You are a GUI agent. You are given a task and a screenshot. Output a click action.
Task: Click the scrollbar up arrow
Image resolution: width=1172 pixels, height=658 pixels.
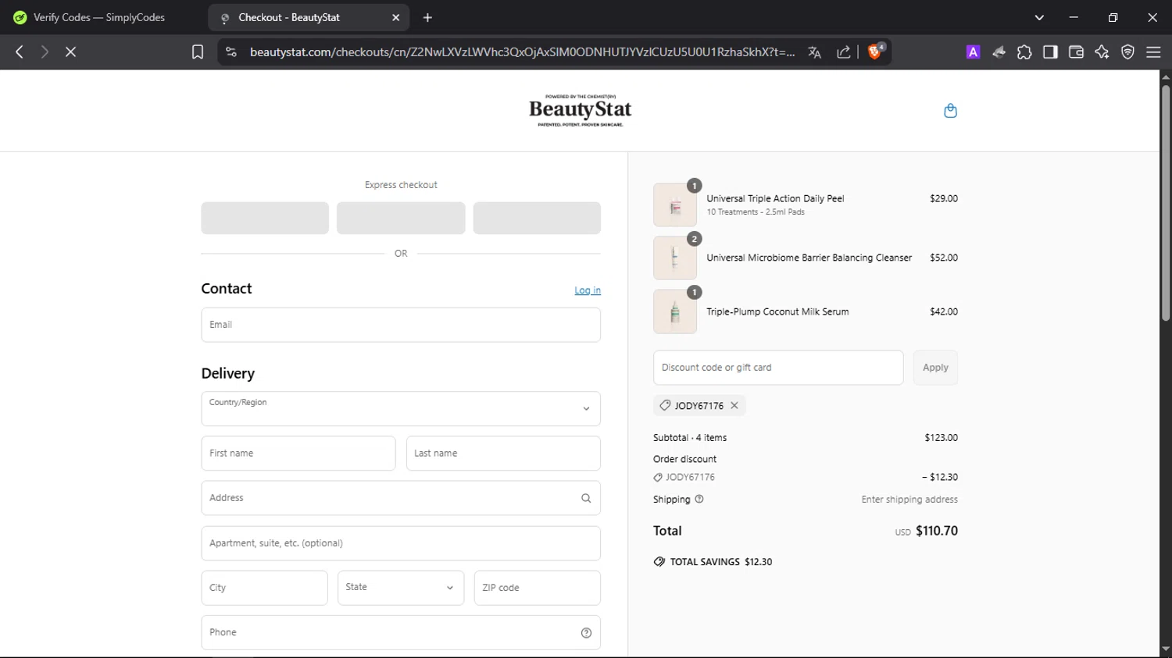tap(1166, 76)
